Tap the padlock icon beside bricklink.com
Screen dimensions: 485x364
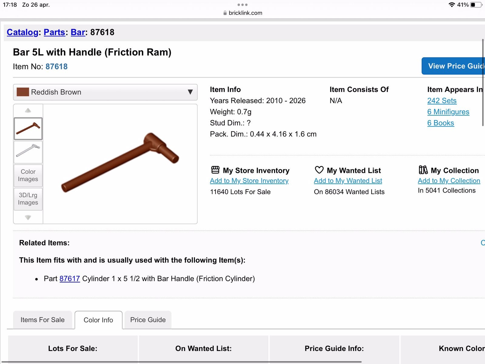(225, 13)
